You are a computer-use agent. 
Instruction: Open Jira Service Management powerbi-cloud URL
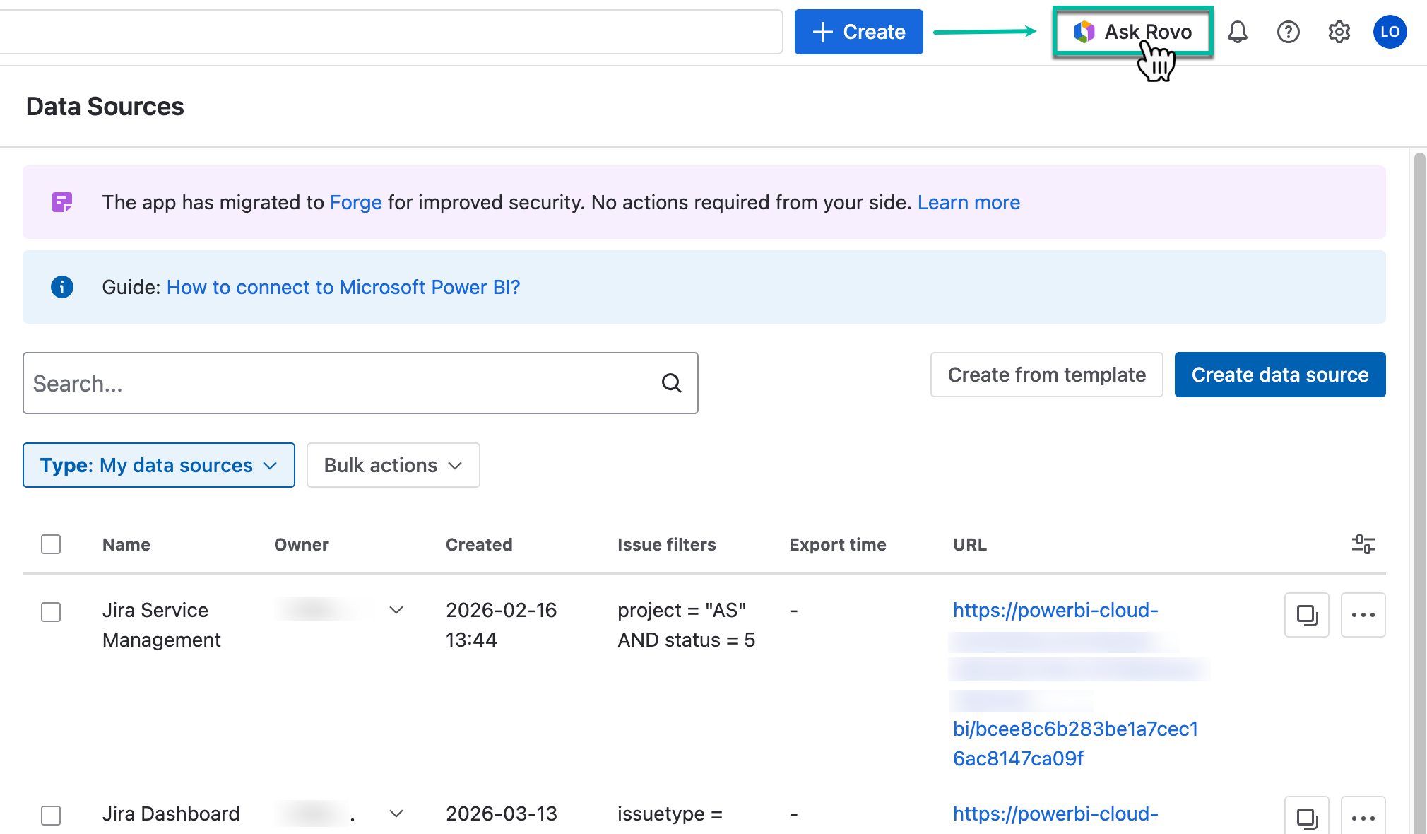click(x=1076, y=684)
